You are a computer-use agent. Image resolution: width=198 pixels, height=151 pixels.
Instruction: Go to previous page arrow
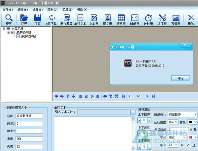[129, 96]
